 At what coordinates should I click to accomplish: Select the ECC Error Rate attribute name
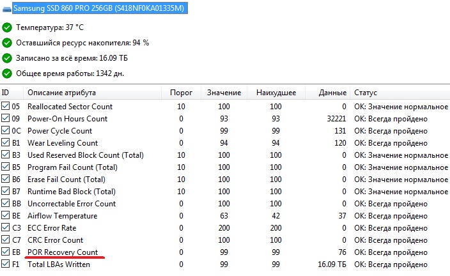click(x=52, y=228)
